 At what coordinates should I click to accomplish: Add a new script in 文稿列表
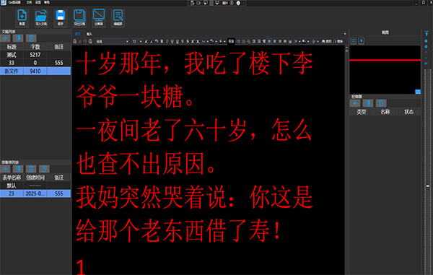[5, 38]
